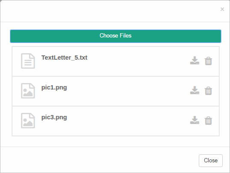Select the pic1.png file name

click(x=54, y=88)
